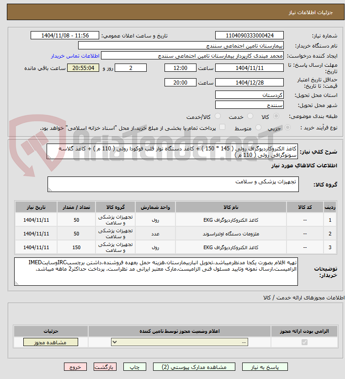Click the deadline time field 12:00
This screenshot has height=379, width=345.
point(180,68)
